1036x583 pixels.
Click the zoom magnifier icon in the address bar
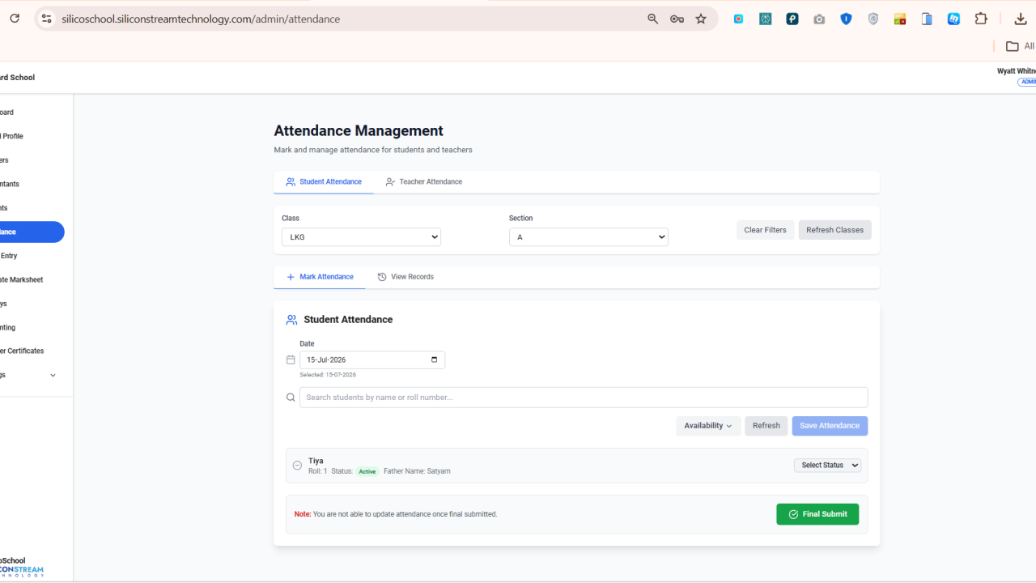(x=652, y=19)
